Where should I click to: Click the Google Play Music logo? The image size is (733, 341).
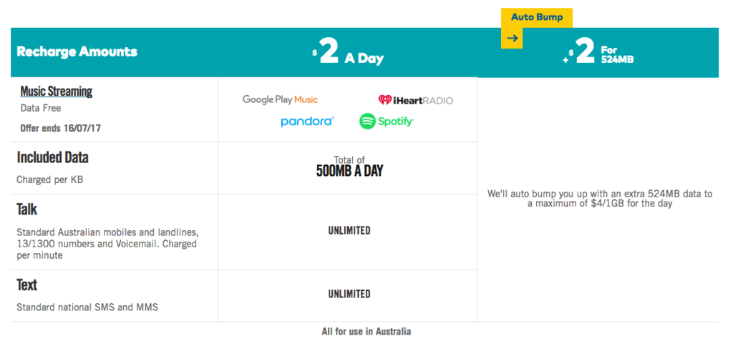pos(280,99)
